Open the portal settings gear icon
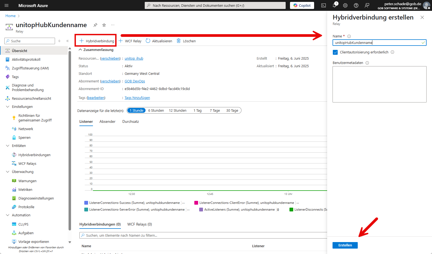This screenshot has height=254, width=432. coord(345,5)
